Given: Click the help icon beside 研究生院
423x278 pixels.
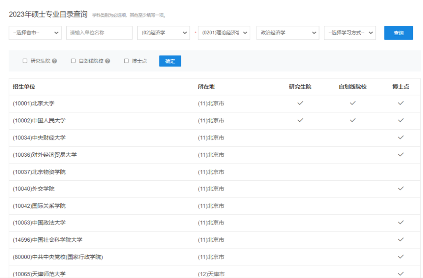Looking at the screenshot, I should pyautogui.click(x=54, y=61).
